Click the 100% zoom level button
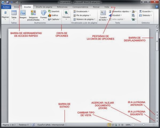 128,125
